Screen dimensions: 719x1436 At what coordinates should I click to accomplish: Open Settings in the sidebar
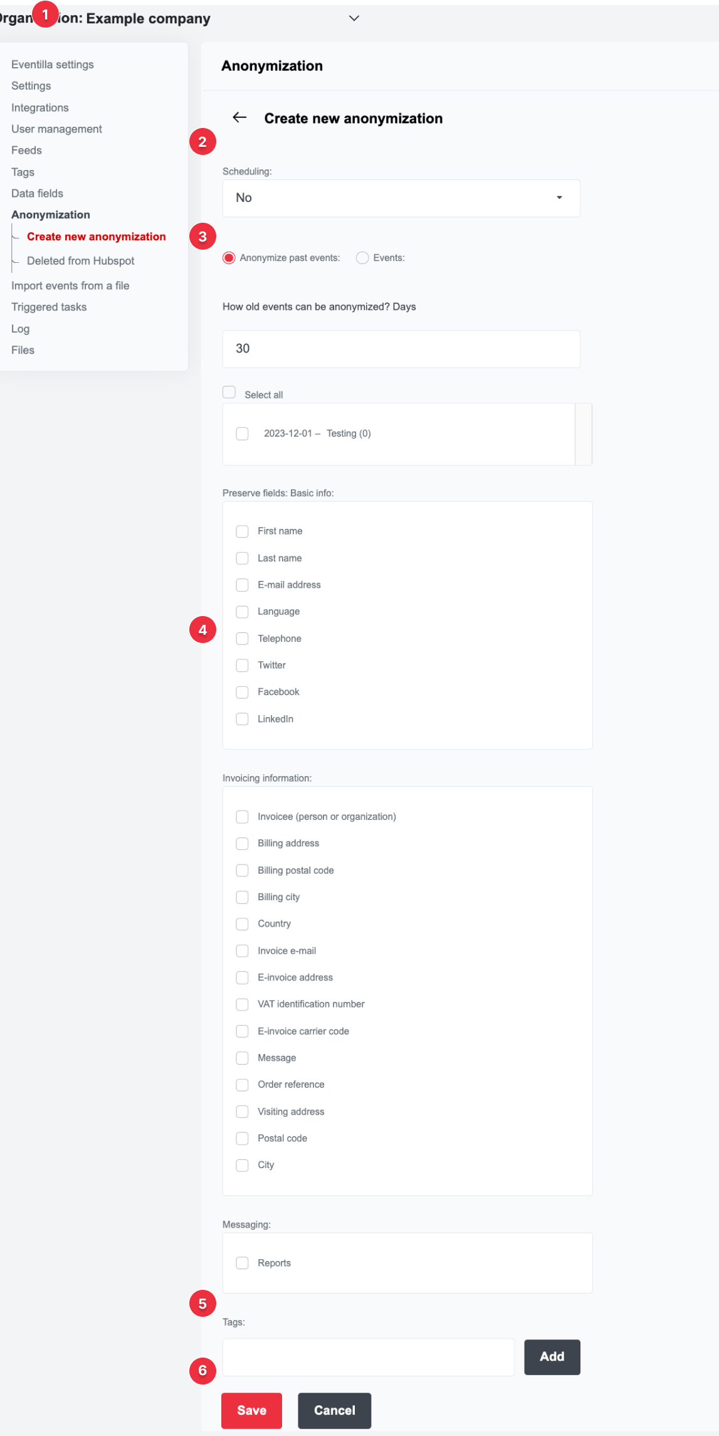tap(31, 86)
